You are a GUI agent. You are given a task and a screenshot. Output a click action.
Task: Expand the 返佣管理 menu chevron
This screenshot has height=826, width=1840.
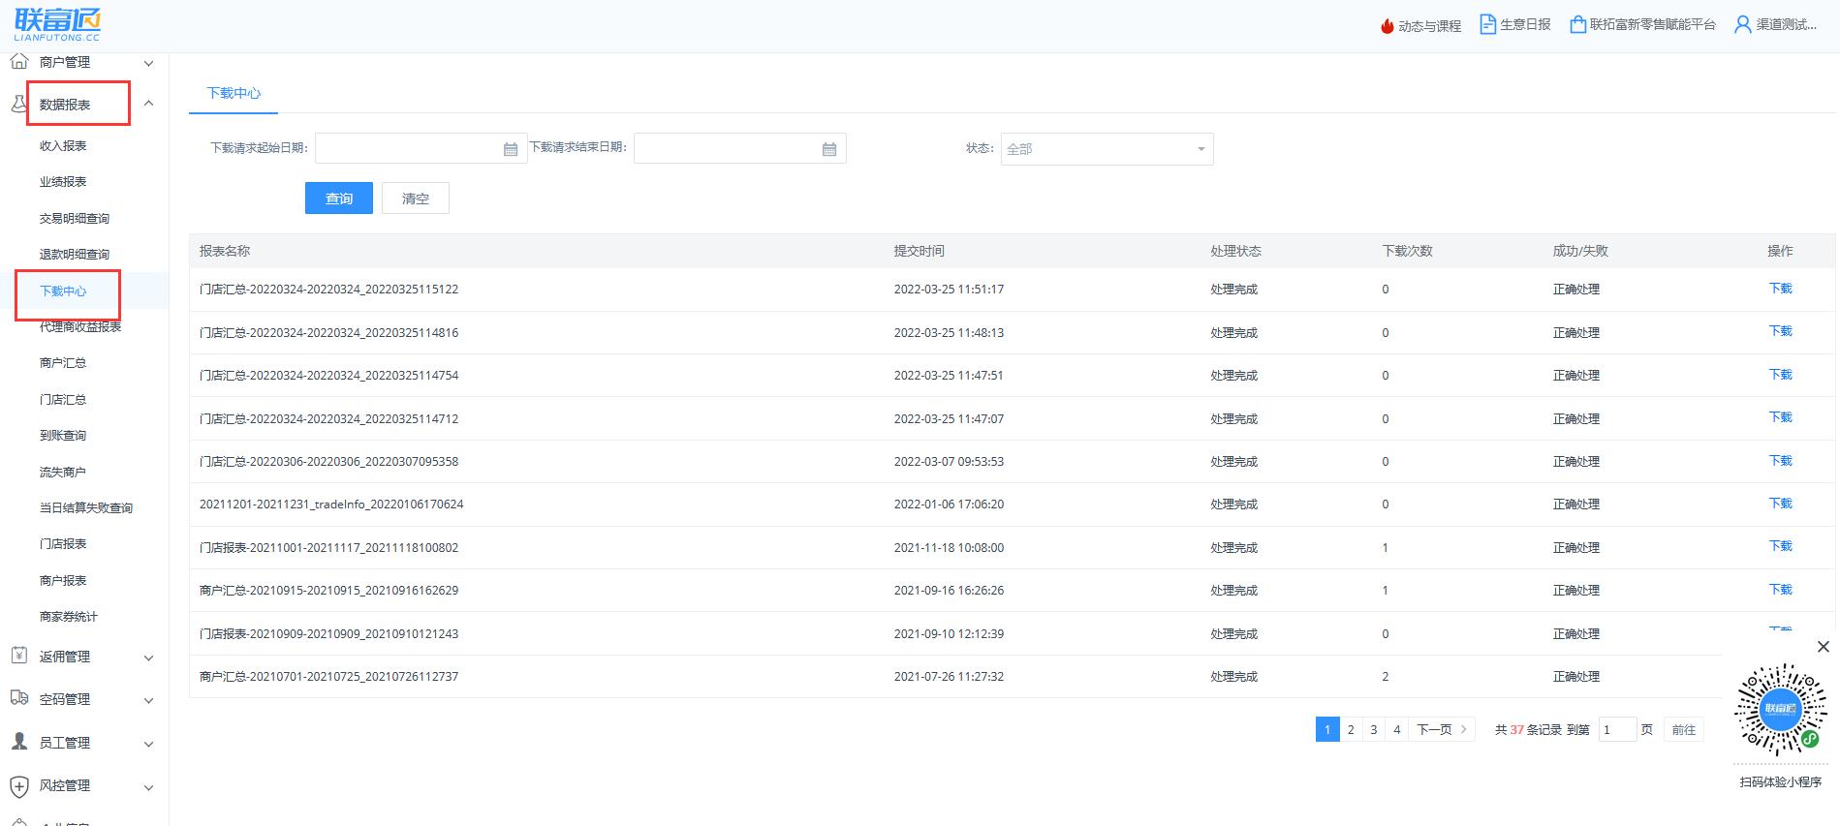tap(148, 658)
